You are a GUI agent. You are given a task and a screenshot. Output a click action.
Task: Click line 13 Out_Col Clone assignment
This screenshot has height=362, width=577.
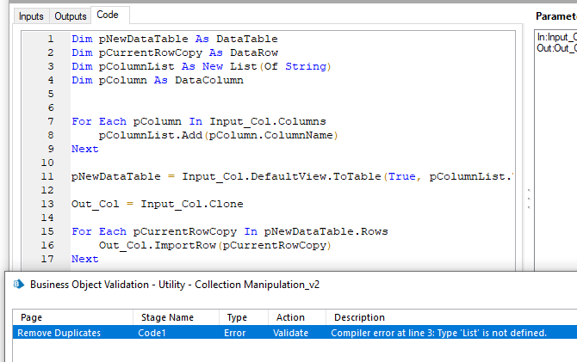pyautogui.click(x=157, y=204)
